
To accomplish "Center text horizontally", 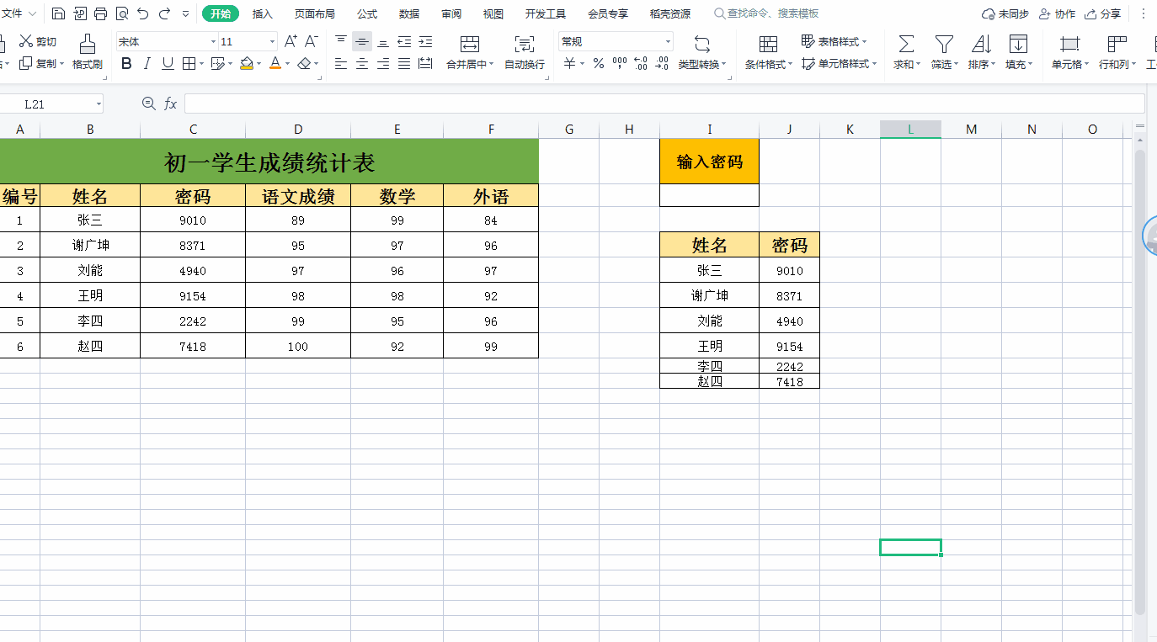I will 362,63.
